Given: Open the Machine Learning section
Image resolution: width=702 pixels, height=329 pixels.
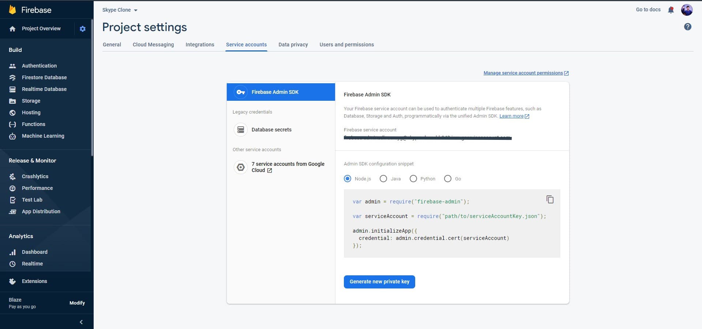Looking at the screenshot, I should pos(43,136).
